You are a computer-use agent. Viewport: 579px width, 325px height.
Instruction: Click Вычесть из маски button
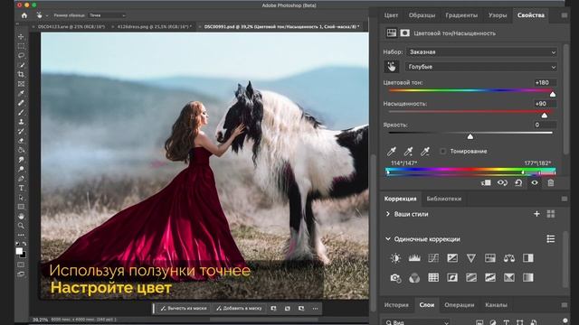[x=184, y=309]
